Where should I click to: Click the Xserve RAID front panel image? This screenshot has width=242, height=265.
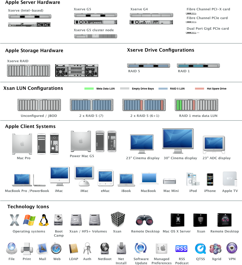click(28, 70)
